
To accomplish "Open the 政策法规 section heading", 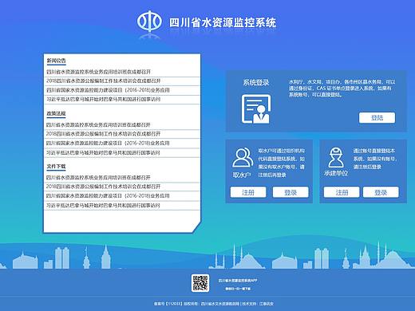I will pyautogui.click(x=56, y=114).
